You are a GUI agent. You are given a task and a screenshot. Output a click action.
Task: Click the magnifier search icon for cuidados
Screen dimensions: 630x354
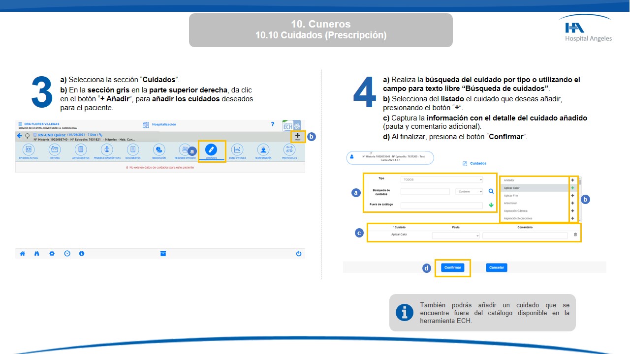tap(491, 192)
